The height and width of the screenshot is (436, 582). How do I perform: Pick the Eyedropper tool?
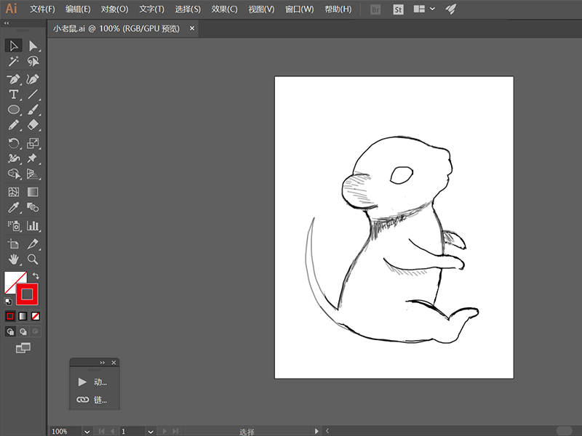pos(13,208)
